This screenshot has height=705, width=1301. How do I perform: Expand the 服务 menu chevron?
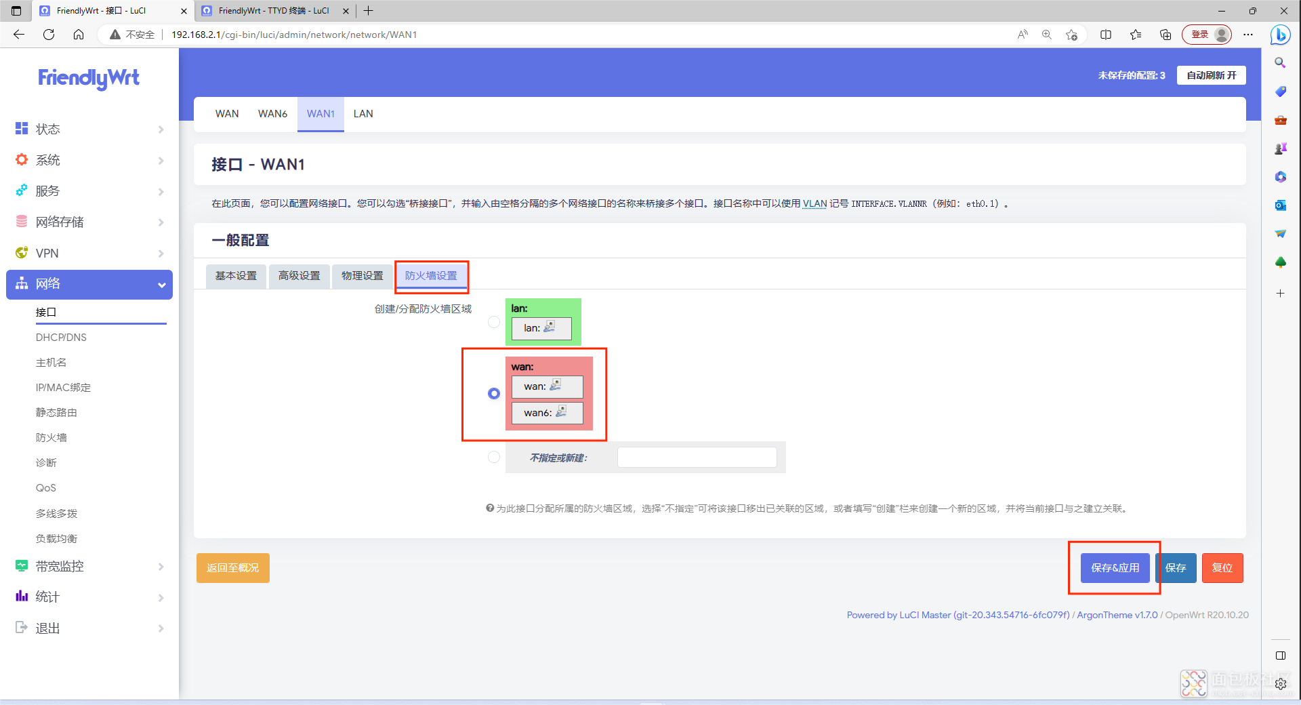tap(161, 192)
